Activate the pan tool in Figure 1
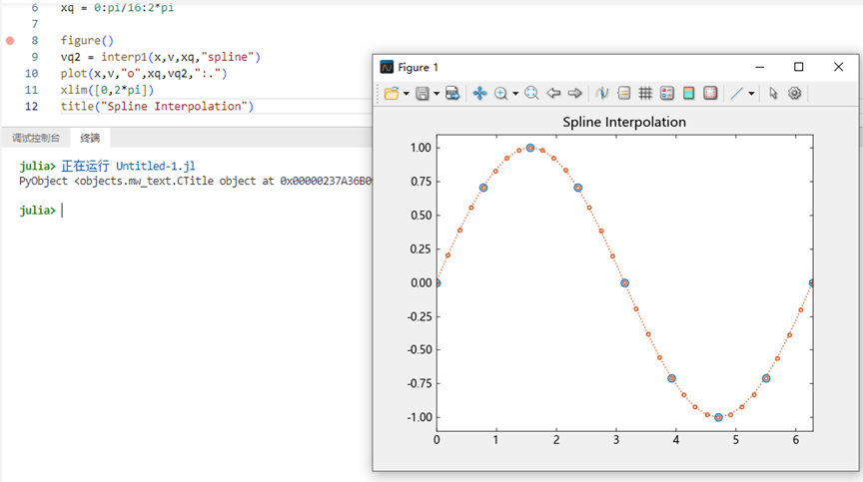863x482 pixels. click(x=479, y=94)
